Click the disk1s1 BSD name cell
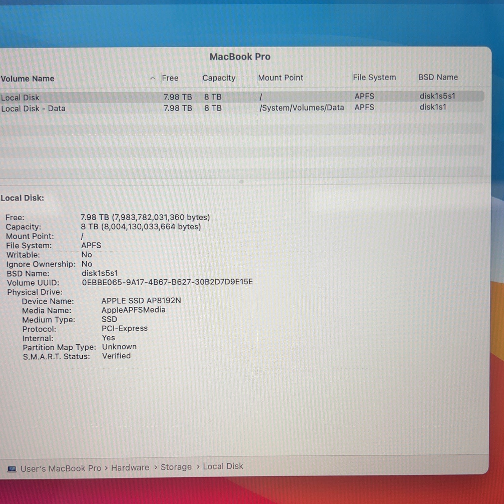This screenshot has height=504, width=504. 433,107
